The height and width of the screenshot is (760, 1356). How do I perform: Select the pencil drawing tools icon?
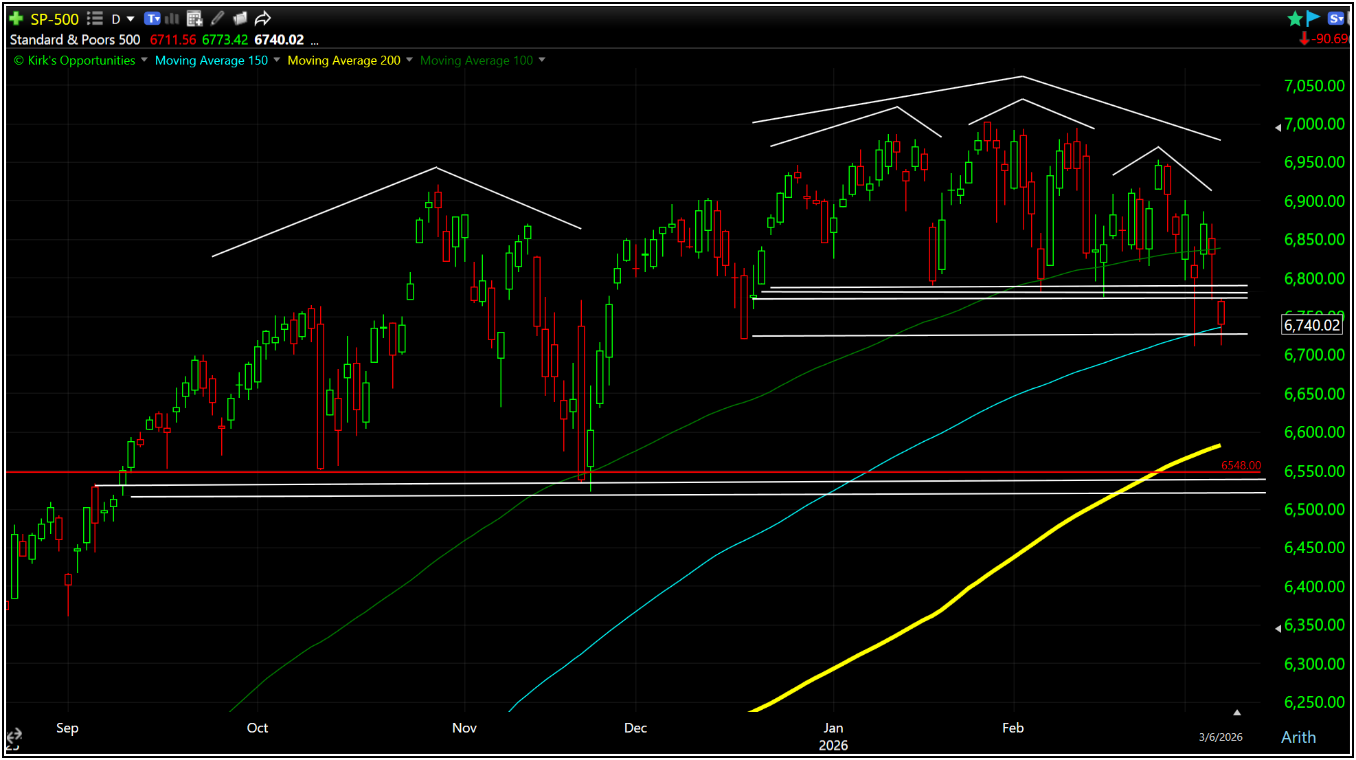217,19
